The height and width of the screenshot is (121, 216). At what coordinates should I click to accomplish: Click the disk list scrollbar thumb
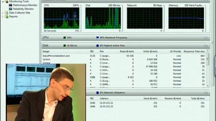208,59
